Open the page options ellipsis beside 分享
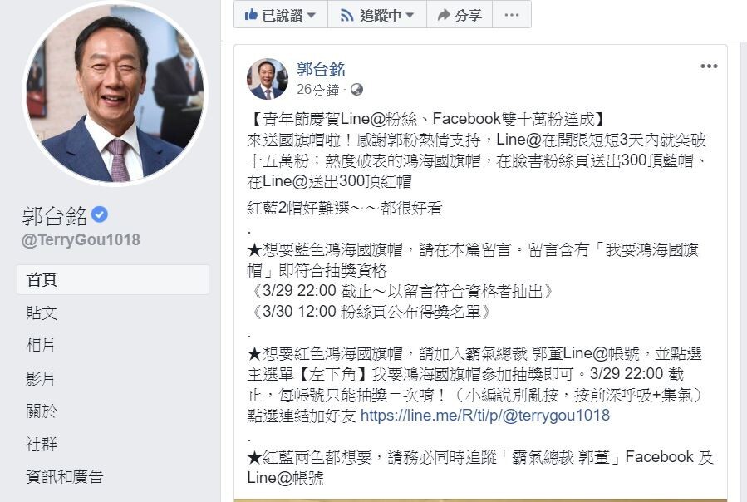 [x=512, y=15]
